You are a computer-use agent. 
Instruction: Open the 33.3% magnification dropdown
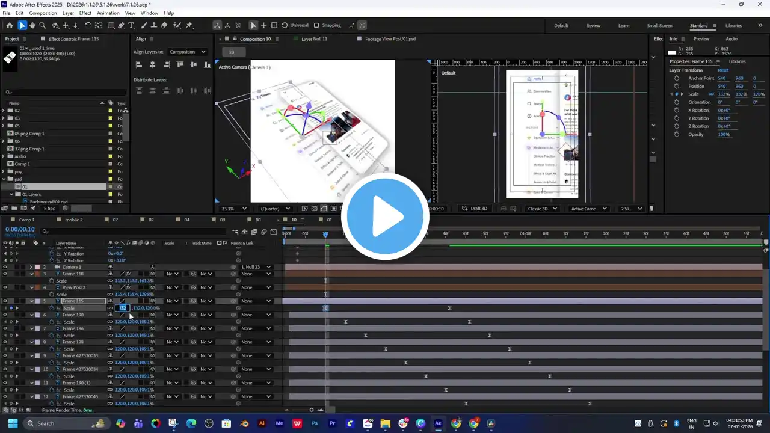coord(234,209)
